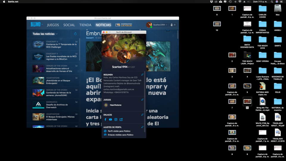Click the Hearthstone game name in profile
Viewport: 286px width, 161px height.
[116, 105]
